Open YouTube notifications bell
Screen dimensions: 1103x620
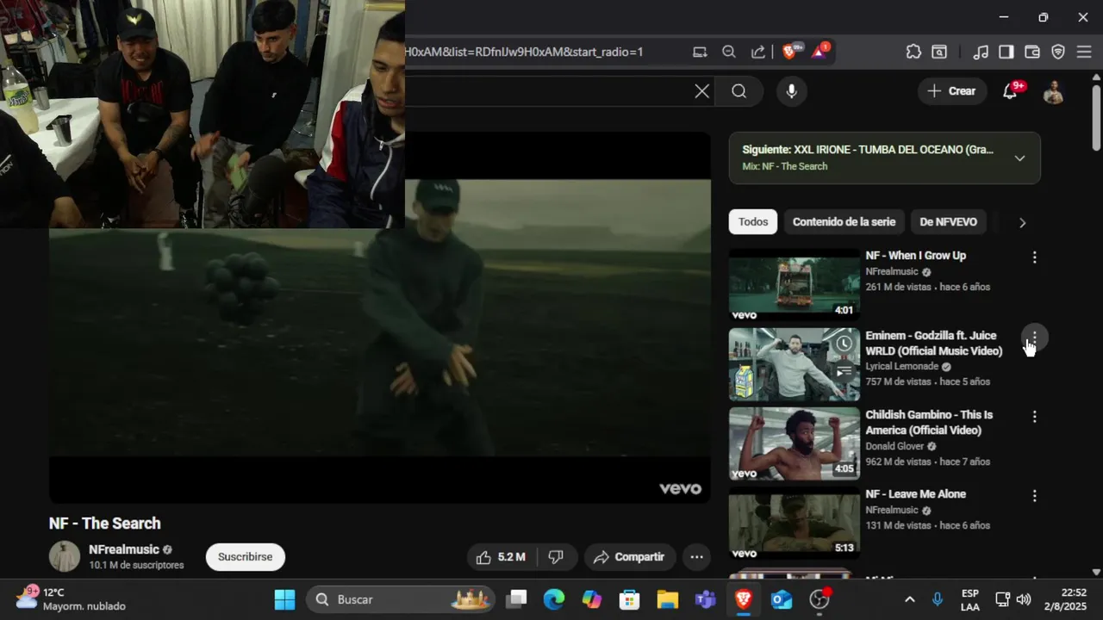point(1011,91)
